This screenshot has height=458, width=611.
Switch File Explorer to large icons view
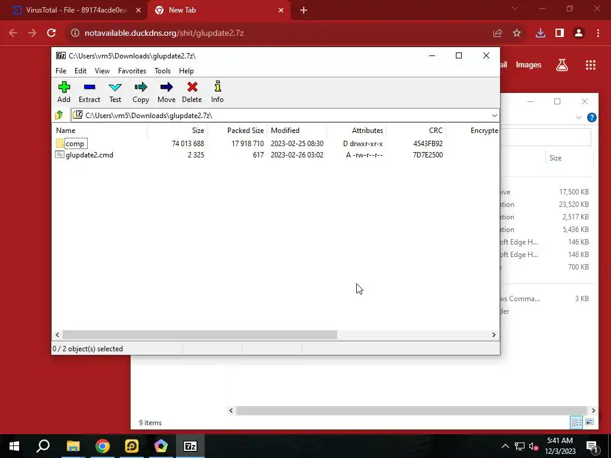coord(590,422)
